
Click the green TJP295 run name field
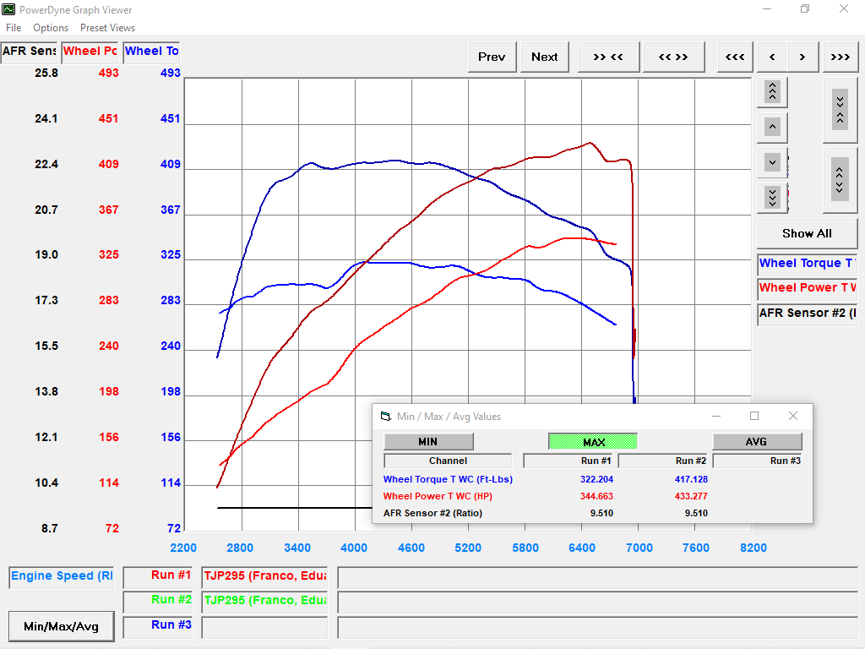click(264, 601)
